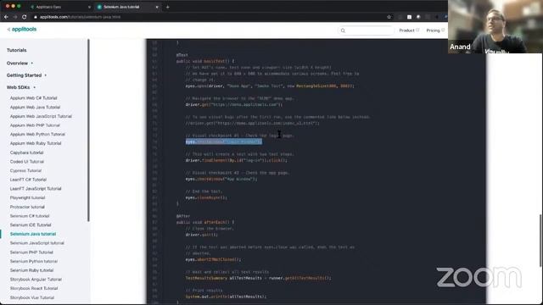Click the Anand webcam video thumbnail
543x305 pixels.
point(495,26)
